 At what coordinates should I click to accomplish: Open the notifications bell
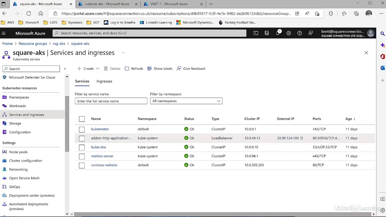pos(278,33)
